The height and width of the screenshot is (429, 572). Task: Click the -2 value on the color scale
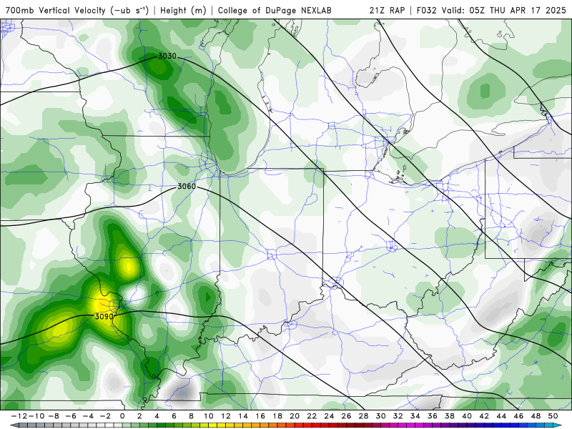[105, 416]
